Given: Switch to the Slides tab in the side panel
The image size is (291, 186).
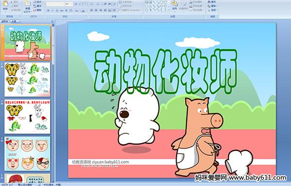Looking at the screenshot, I should point(5,21).
